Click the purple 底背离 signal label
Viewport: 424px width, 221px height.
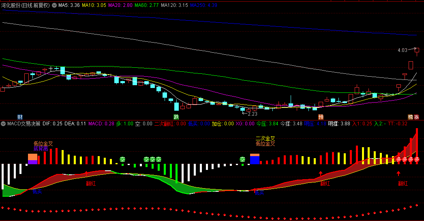(x=41, y=149)
